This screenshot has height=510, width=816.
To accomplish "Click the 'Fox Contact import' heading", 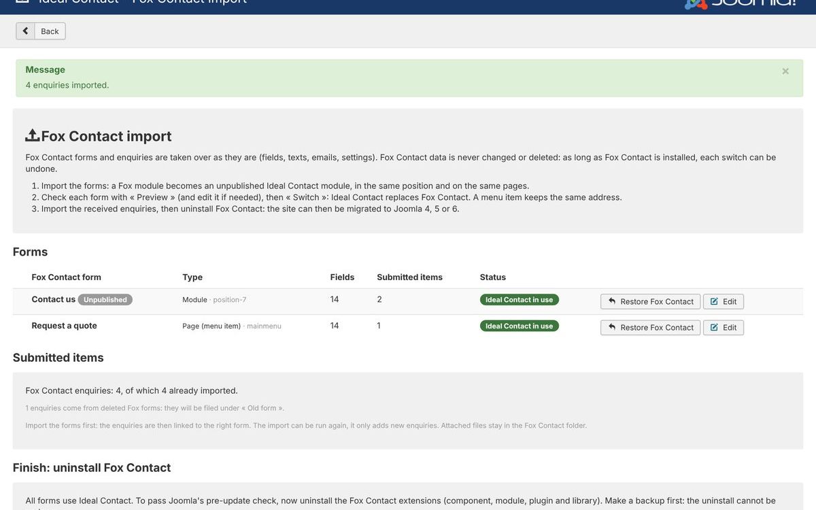I will click(106, 136).
